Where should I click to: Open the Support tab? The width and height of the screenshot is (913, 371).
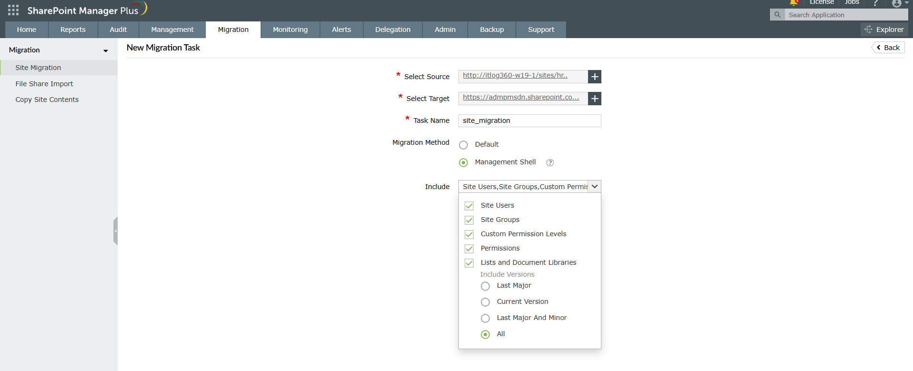[541, 30]
